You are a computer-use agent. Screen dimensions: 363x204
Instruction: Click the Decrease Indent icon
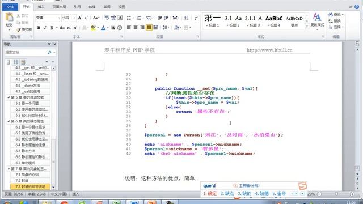[x=160, y=18]
